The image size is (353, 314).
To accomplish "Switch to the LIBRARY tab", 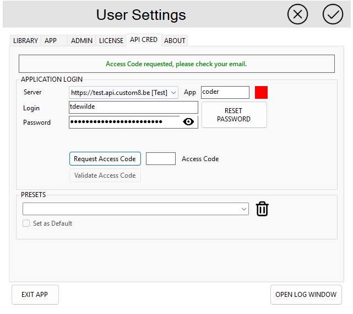I will point(25,40).
